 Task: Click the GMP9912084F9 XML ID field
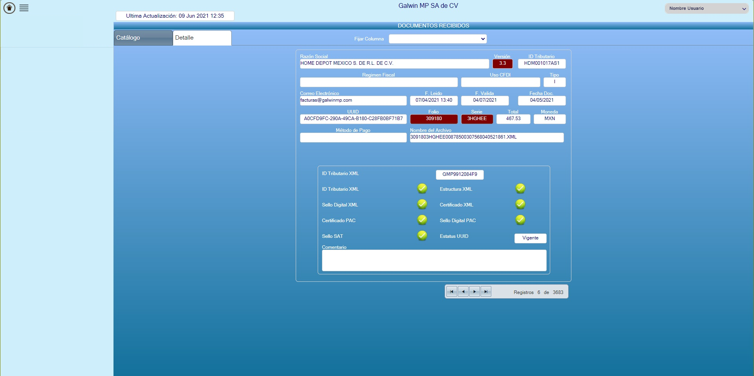(459, 175)
